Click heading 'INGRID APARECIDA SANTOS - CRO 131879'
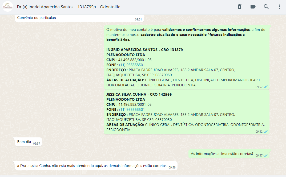286x177 pixels. tap(144, 50)
